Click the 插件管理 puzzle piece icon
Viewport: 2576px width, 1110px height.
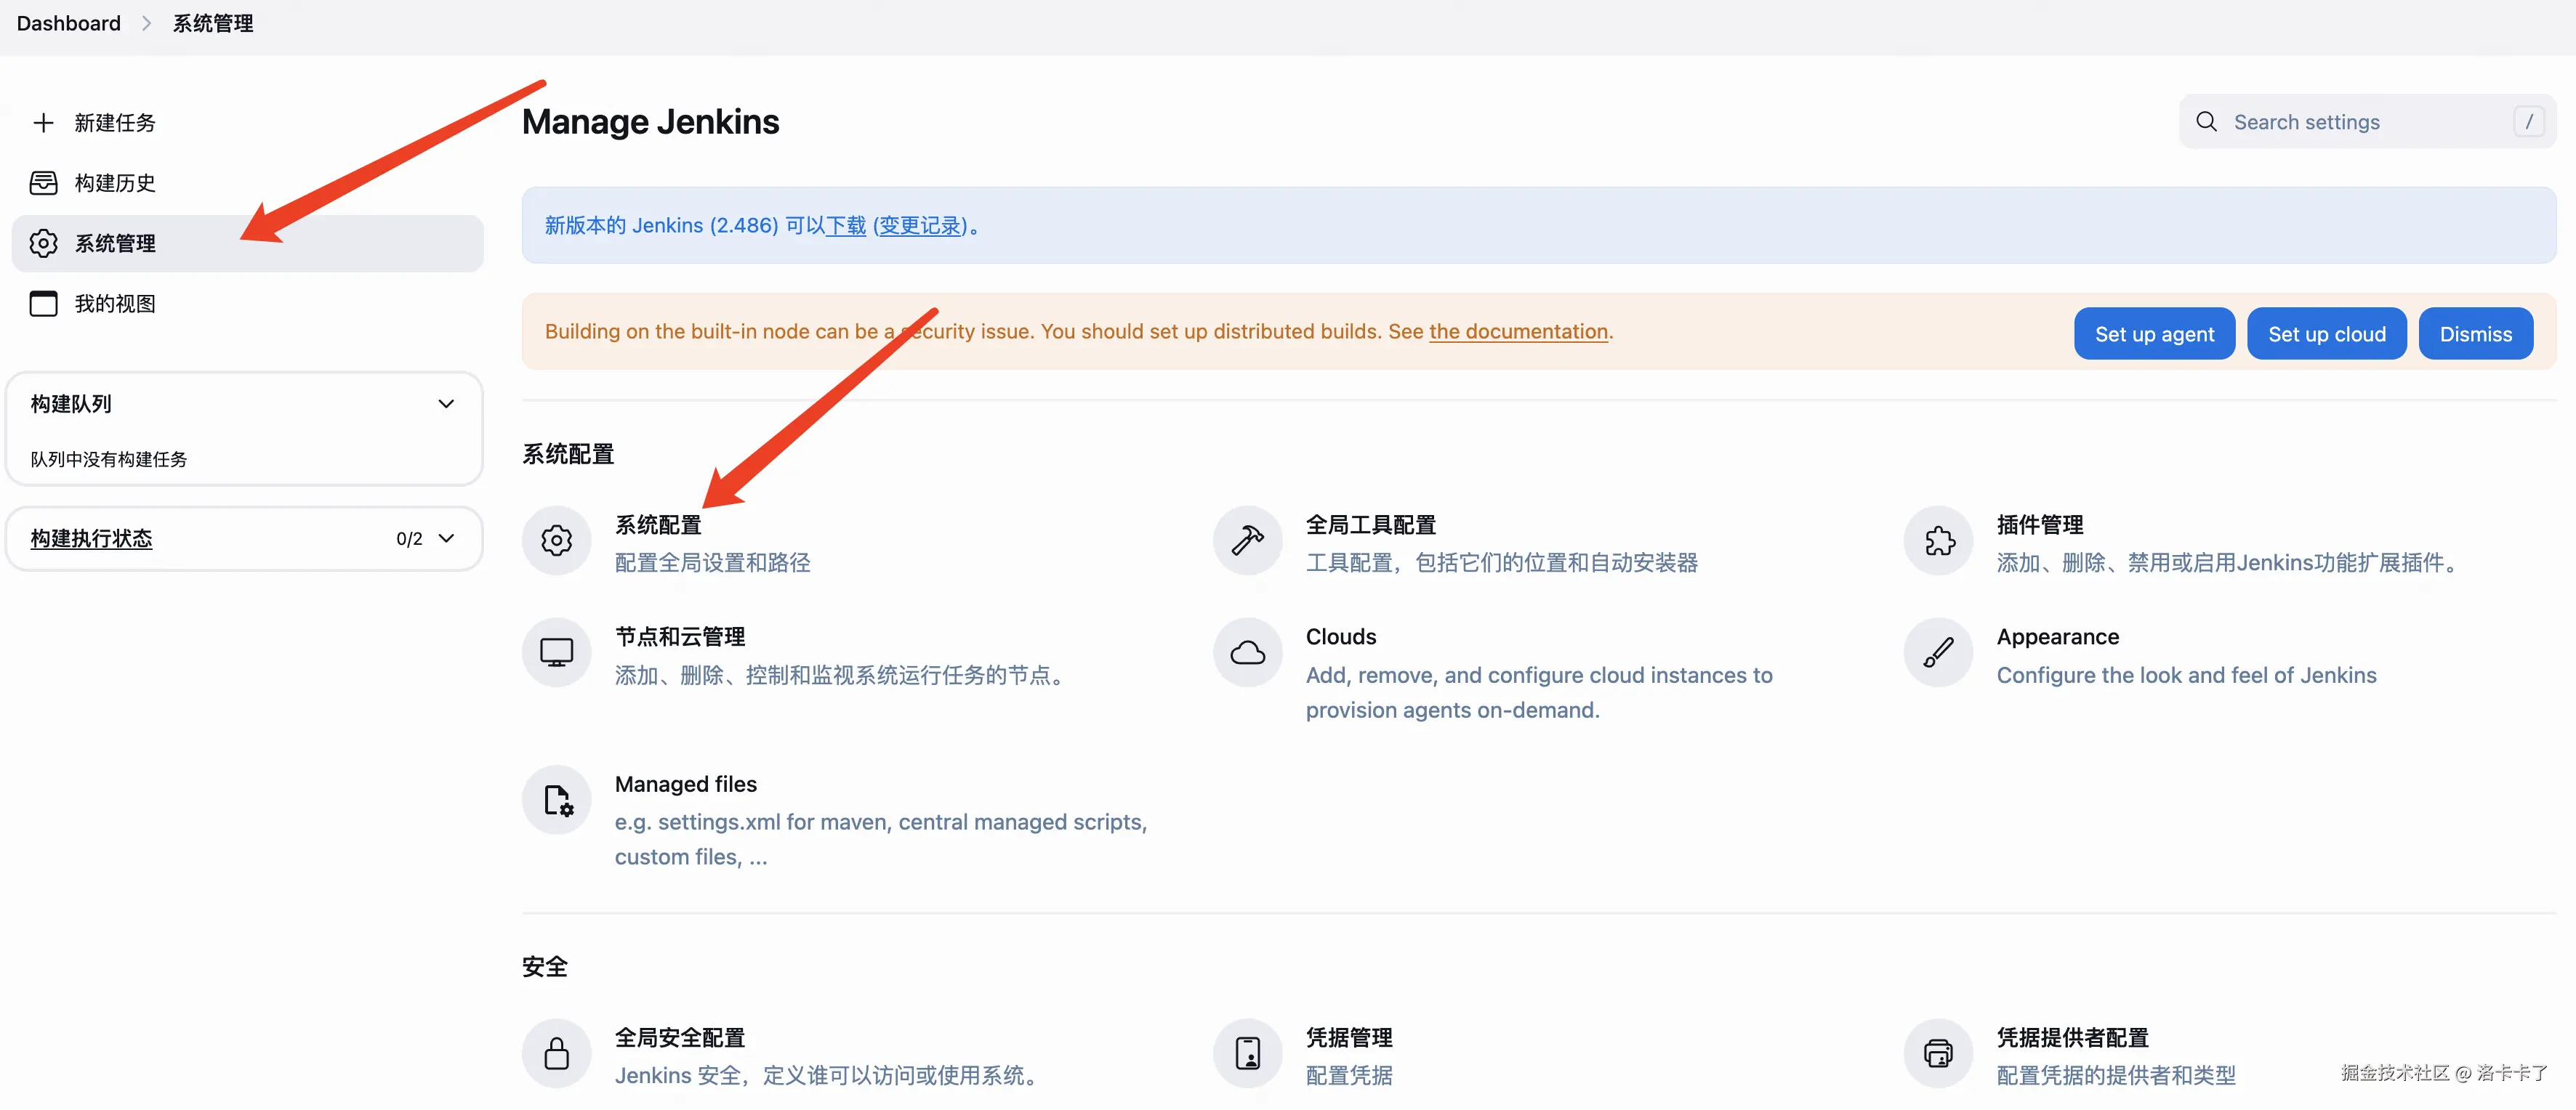1938,540
